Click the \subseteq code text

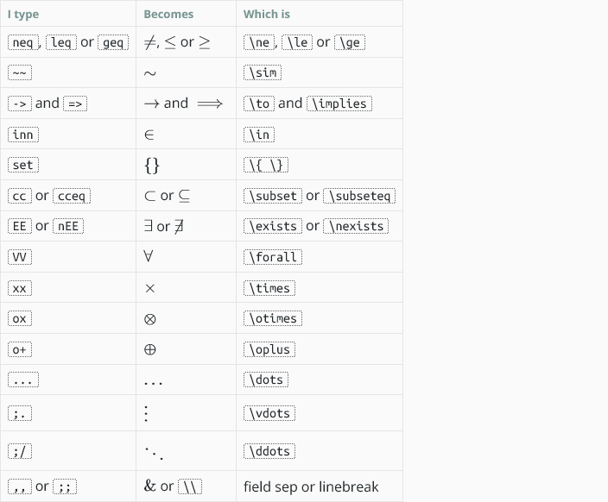[x=359, y=196]
